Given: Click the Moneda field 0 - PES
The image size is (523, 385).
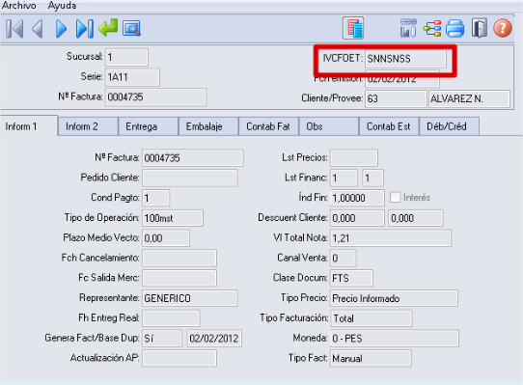Looking at the screenshot, I should pyautogui.click(x=395, y=339).
